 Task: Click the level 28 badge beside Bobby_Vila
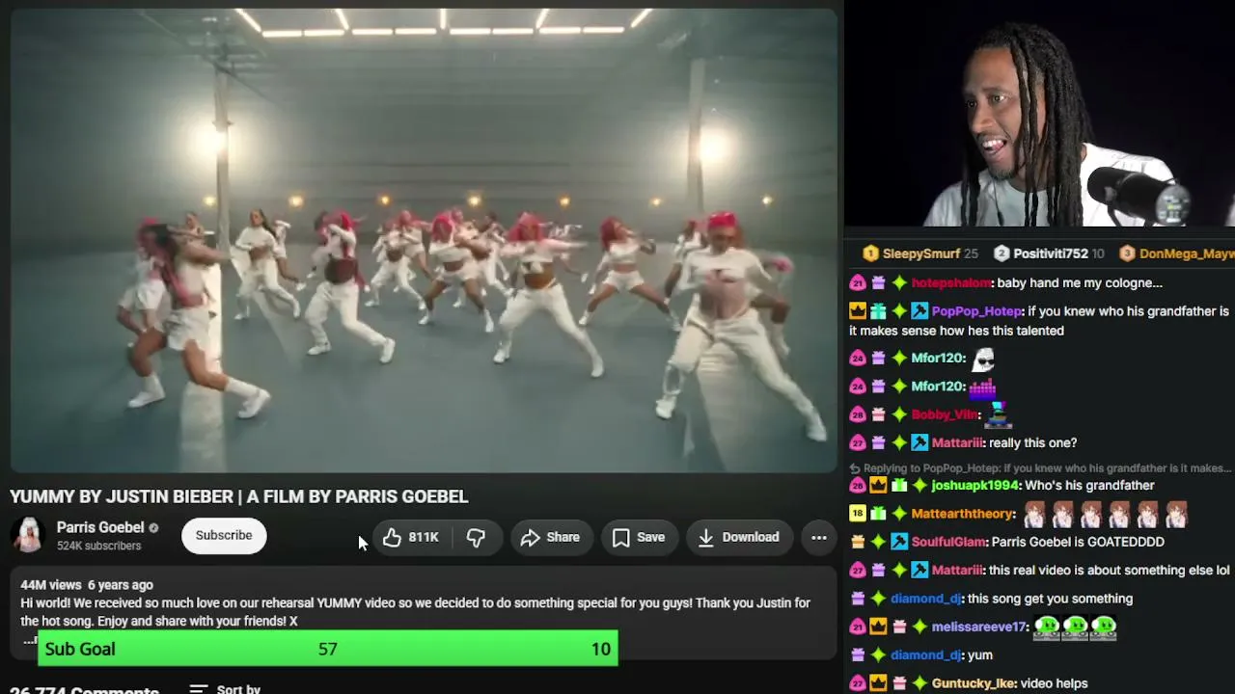point(857,414)
